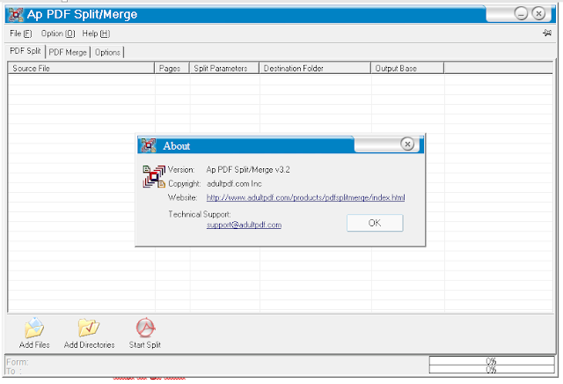
Task: Click the Destination Folder column header
Action: (315, 68)
